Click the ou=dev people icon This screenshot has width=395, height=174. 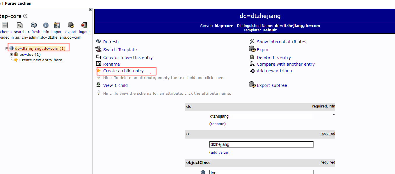tap(16, 54)
